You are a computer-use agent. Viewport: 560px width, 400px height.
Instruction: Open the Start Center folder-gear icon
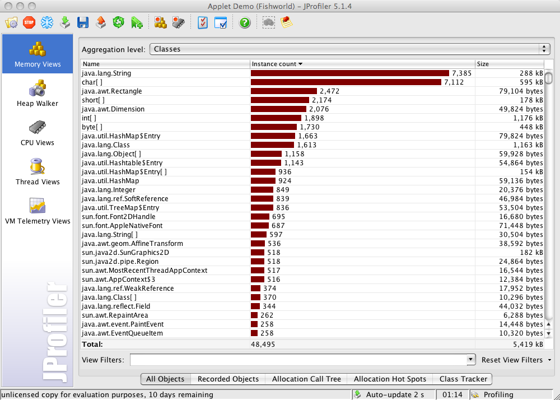[x=11, y=23]
